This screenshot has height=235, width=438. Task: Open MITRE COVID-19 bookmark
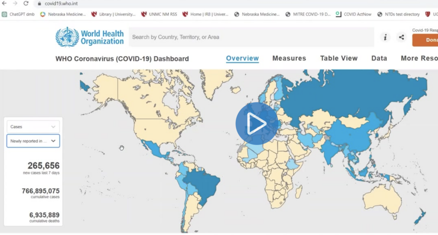pyautogui.click(x=308, y=14)
